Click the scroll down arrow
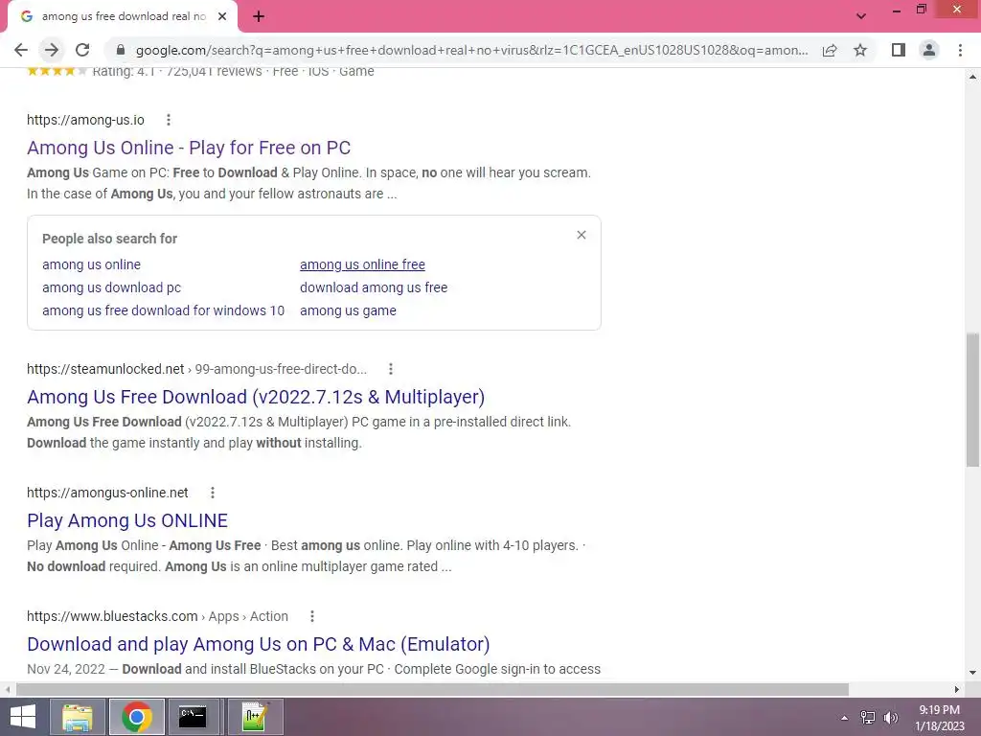The width and height of the screenshot is (981, 736). 972,673
